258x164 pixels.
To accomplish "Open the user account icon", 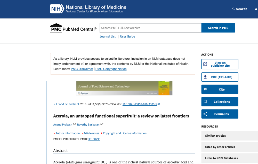I will point(256,9).
